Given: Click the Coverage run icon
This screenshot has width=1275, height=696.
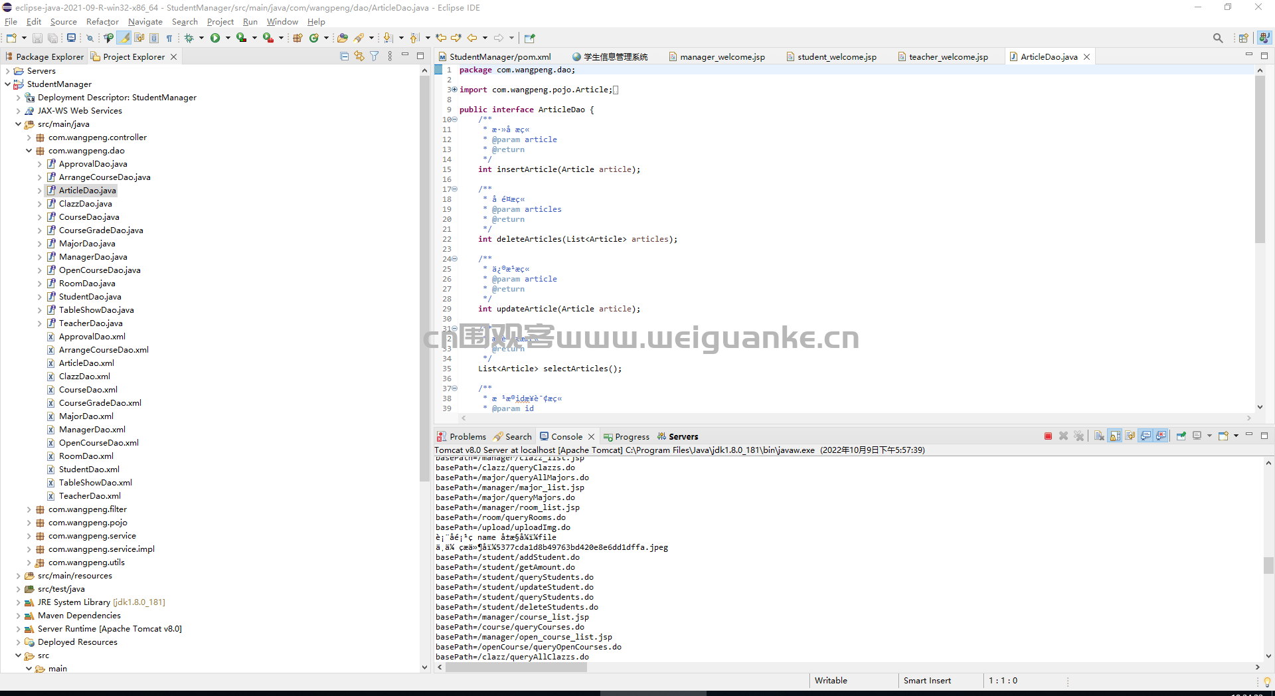Looking at the screenshot, I should tap(242, 38).
